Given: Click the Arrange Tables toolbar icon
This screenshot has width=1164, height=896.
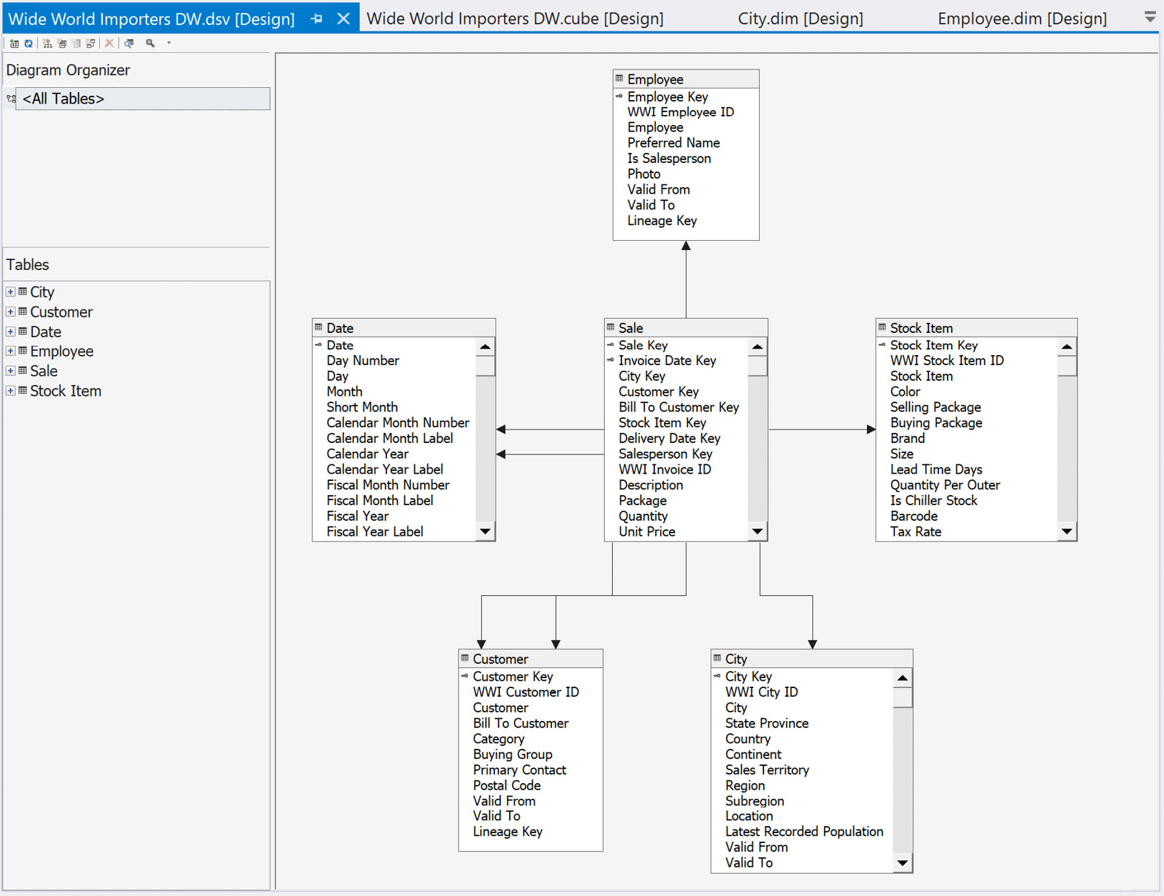Looking at the screenshot, I should coord(91,44).
